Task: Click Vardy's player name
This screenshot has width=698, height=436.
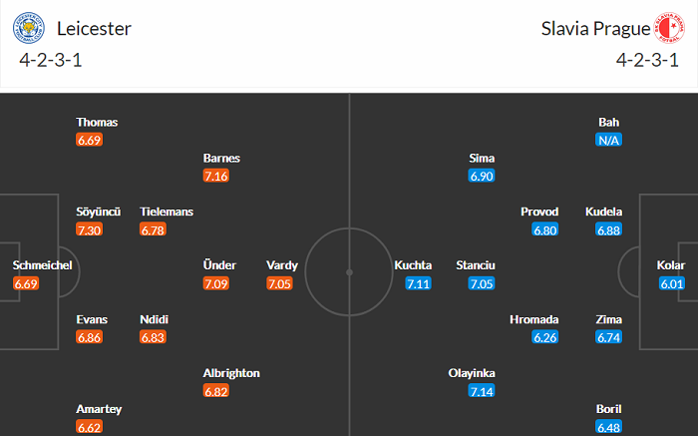Action: pyautogui.click(x=282, y=265)
